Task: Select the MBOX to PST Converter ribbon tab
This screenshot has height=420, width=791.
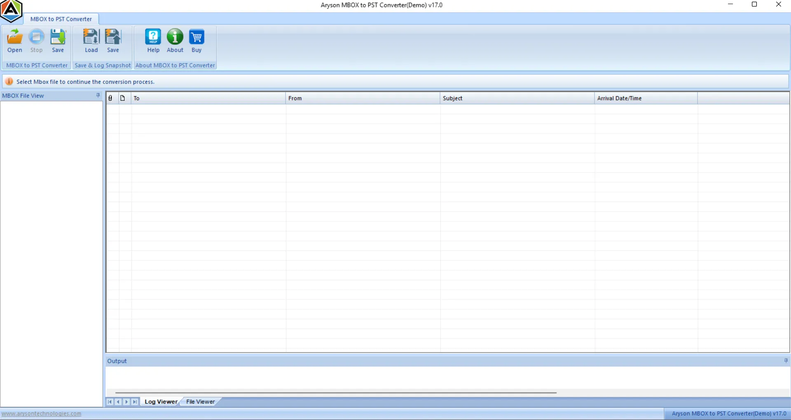Action: tap(61, 19)
